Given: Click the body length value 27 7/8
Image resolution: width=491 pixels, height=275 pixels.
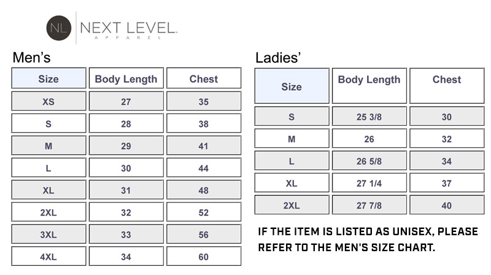Looking at the screenshot, I should point(369,205).
